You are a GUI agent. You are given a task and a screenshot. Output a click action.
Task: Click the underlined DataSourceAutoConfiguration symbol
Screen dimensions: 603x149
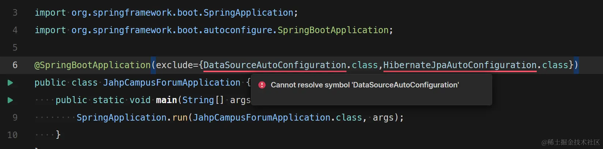click(274, 65)
